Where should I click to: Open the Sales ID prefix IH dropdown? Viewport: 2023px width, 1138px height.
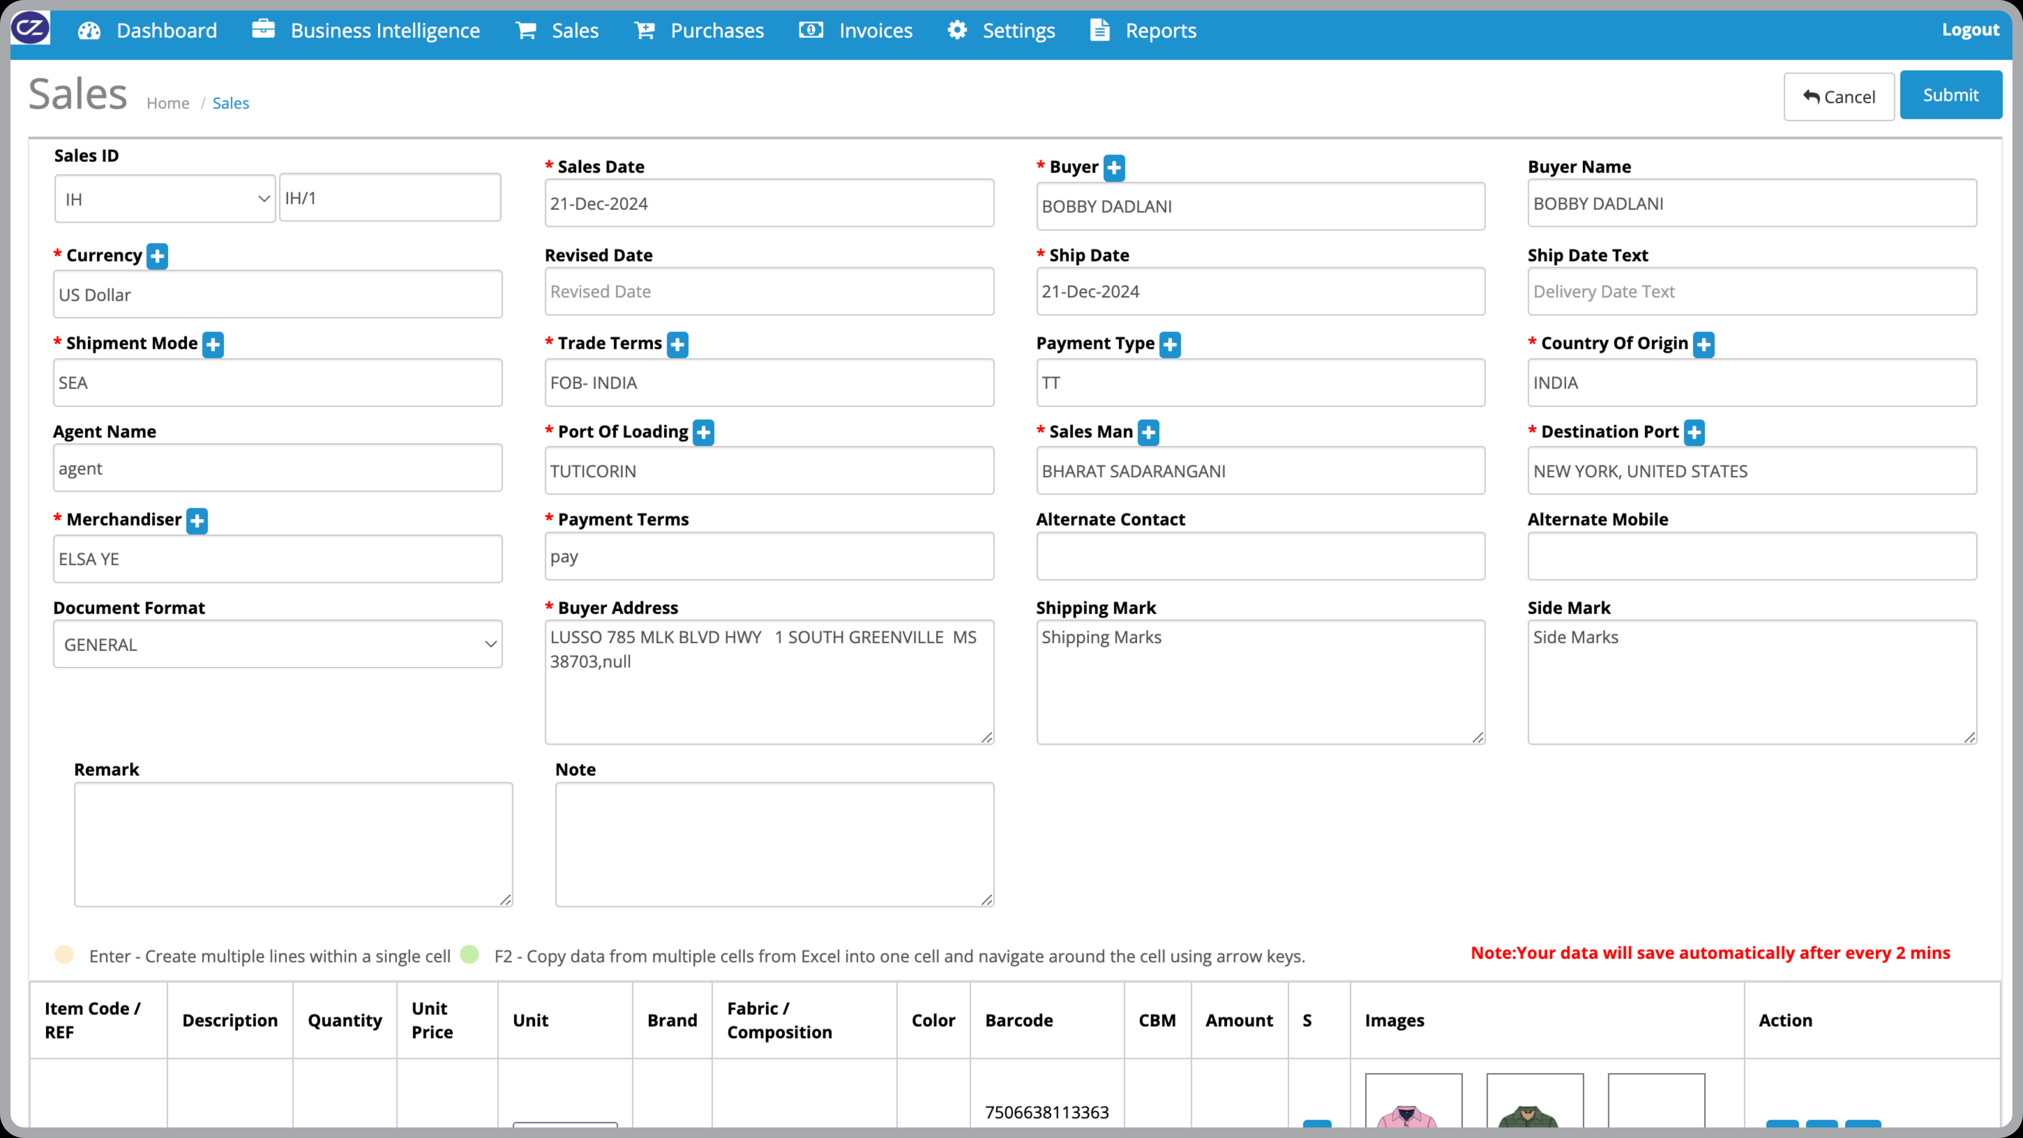tap(164, 199)
